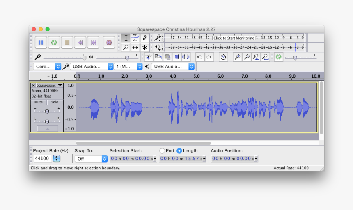The width and height of the screenshot is (353, 210).
Task: Click the vertical scale 1.0 label
Action: coord(71,85)
